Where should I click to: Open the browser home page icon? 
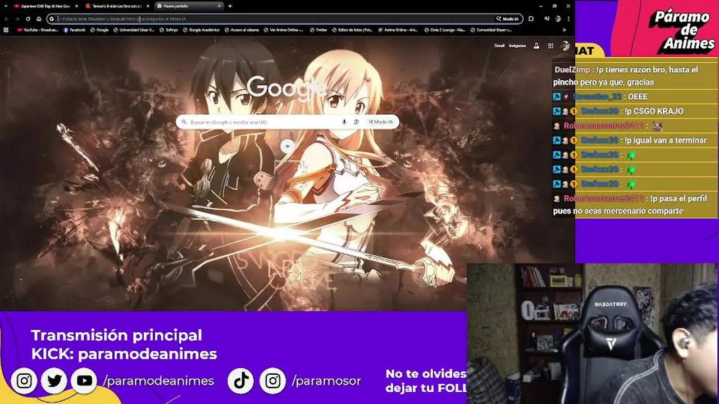point(39,19)
